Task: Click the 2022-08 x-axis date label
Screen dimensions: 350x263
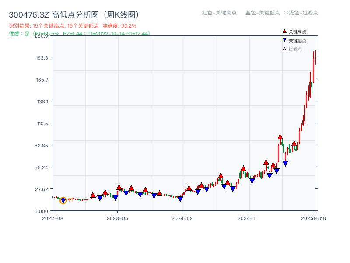Action: tap(52, 218)
